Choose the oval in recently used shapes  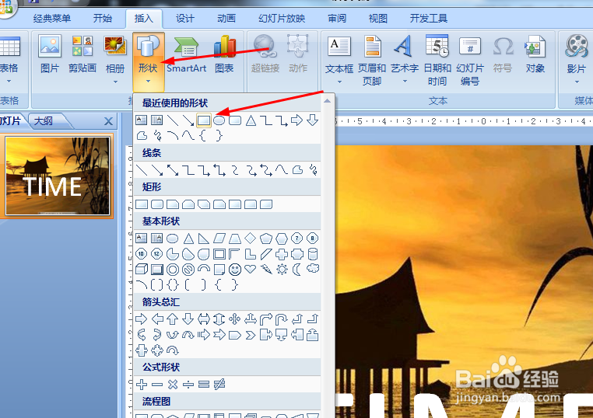coord(219,120)
